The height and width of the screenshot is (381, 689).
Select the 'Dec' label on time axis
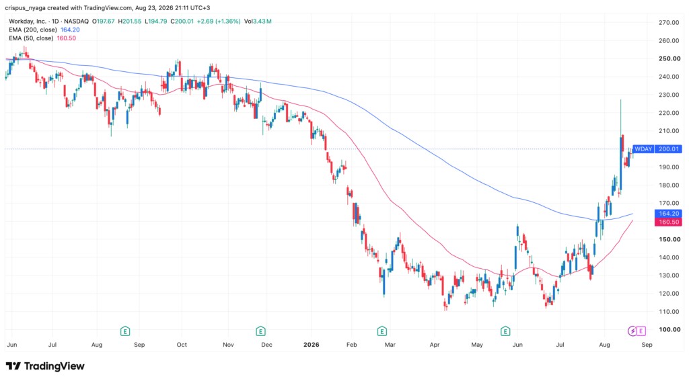266,345
